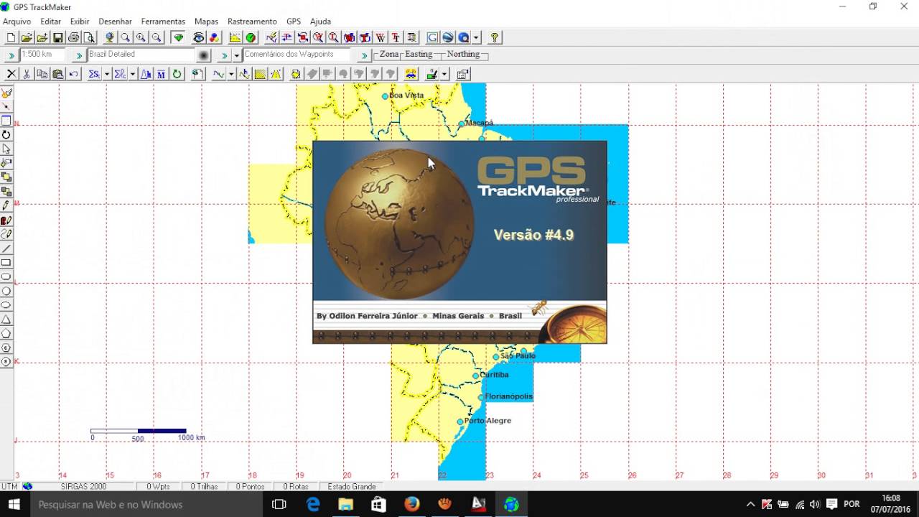Select the arrow pointer tool in left toolbar

[6, 149]
